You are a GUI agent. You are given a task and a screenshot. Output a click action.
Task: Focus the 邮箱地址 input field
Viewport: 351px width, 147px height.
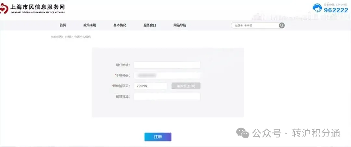click(x=167, y=96)
